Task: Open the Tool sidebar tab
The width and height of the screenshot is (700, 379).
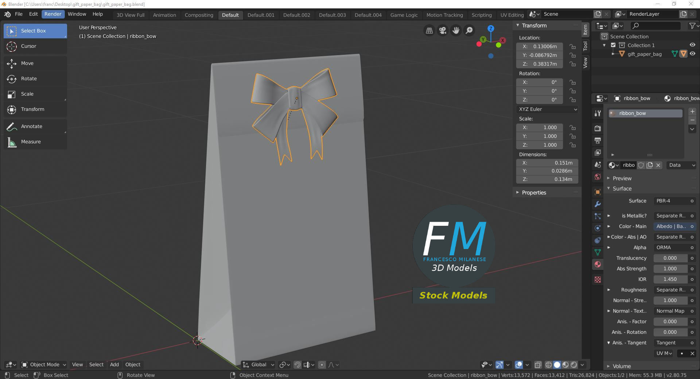Action: point(585,46)
